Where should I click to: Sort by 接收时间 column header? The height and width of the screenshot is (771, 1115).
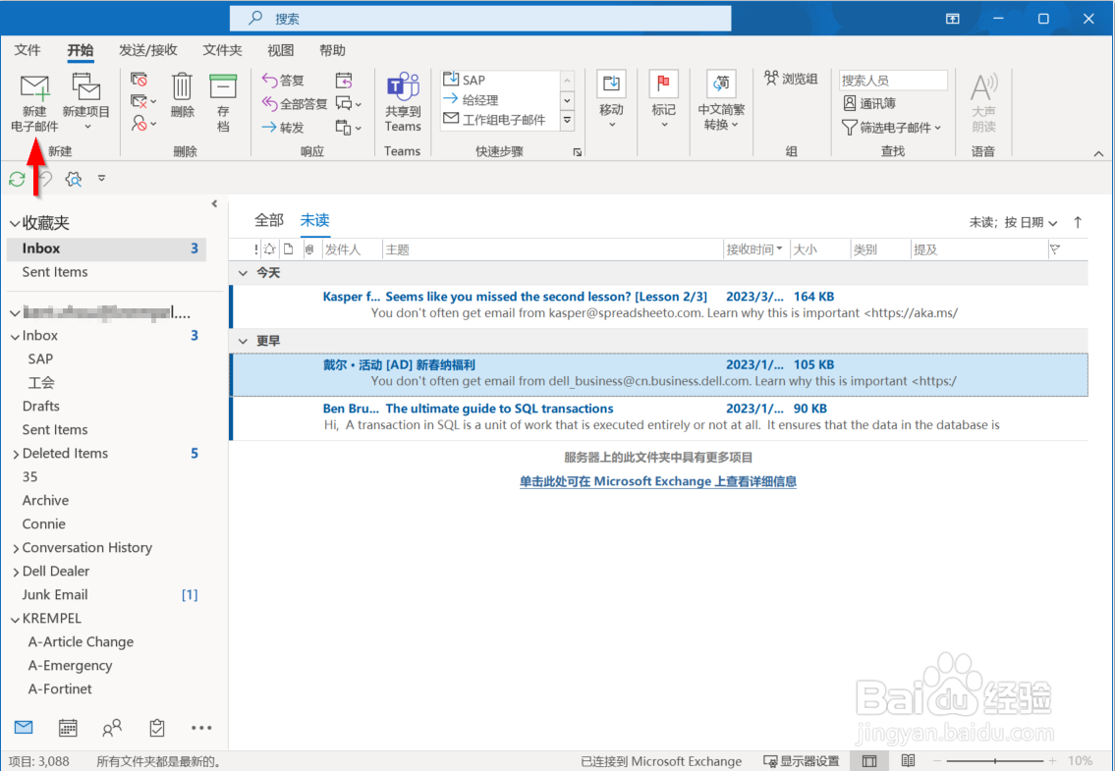pos(754,249)
